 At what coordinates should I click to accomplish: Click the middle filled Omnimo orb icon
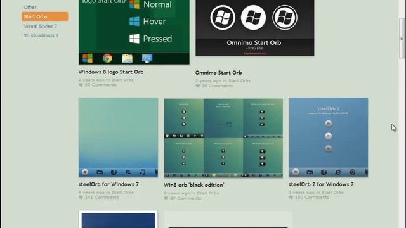click(253, 18)
